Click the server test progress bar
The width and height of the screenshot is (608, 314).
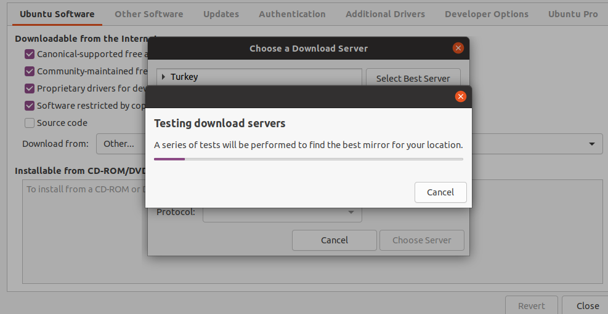point(308,159)
